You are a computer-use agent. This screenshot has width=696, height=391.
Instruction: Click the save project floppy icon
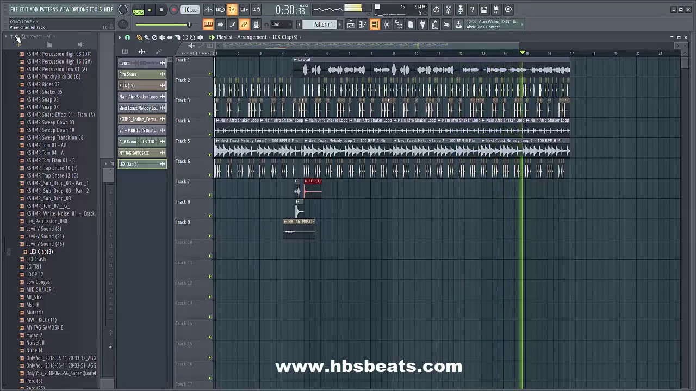pos(484,10)
